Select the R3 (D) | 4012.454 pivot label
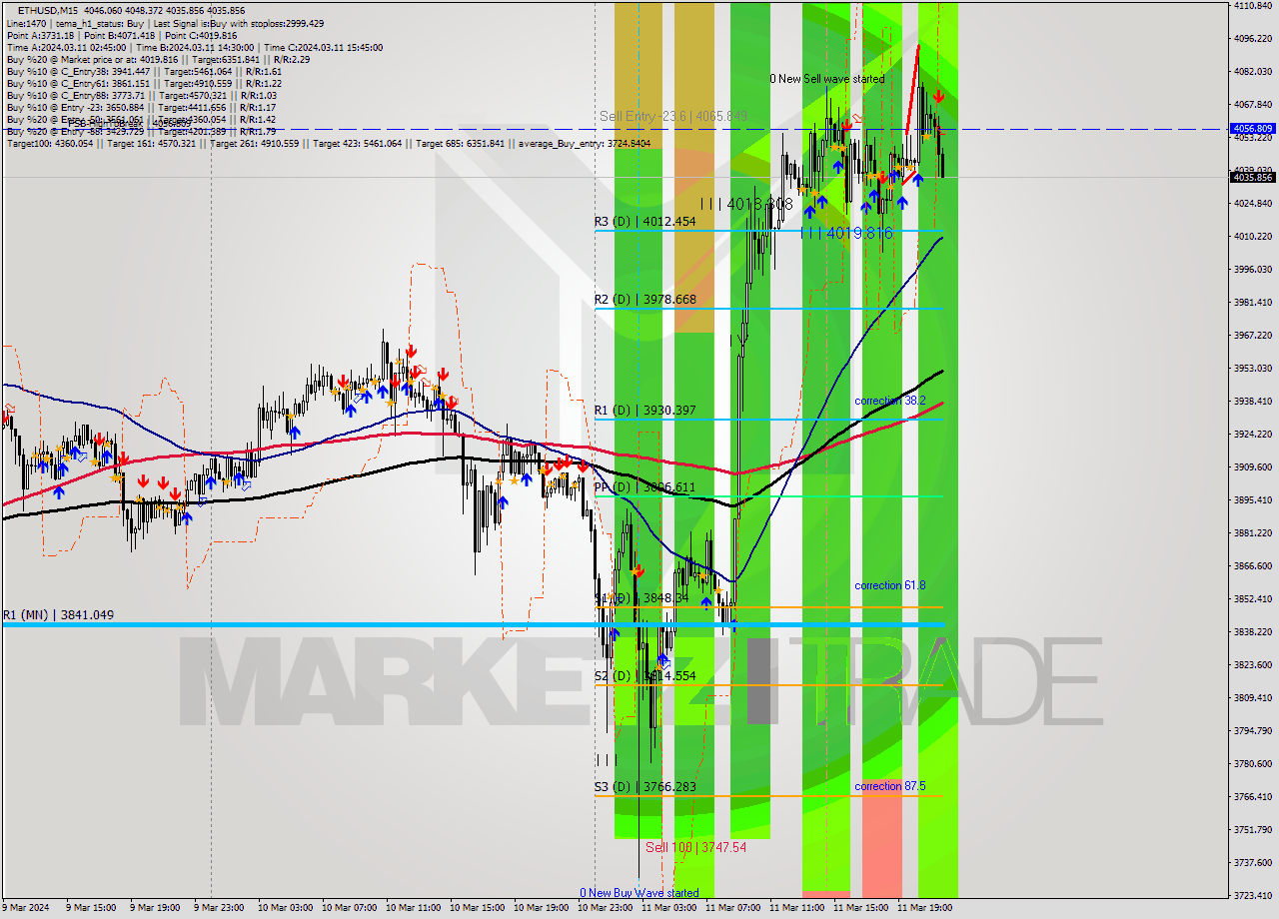The height and width of the screenshot is (919, 1279). click(x=644, y=221)
